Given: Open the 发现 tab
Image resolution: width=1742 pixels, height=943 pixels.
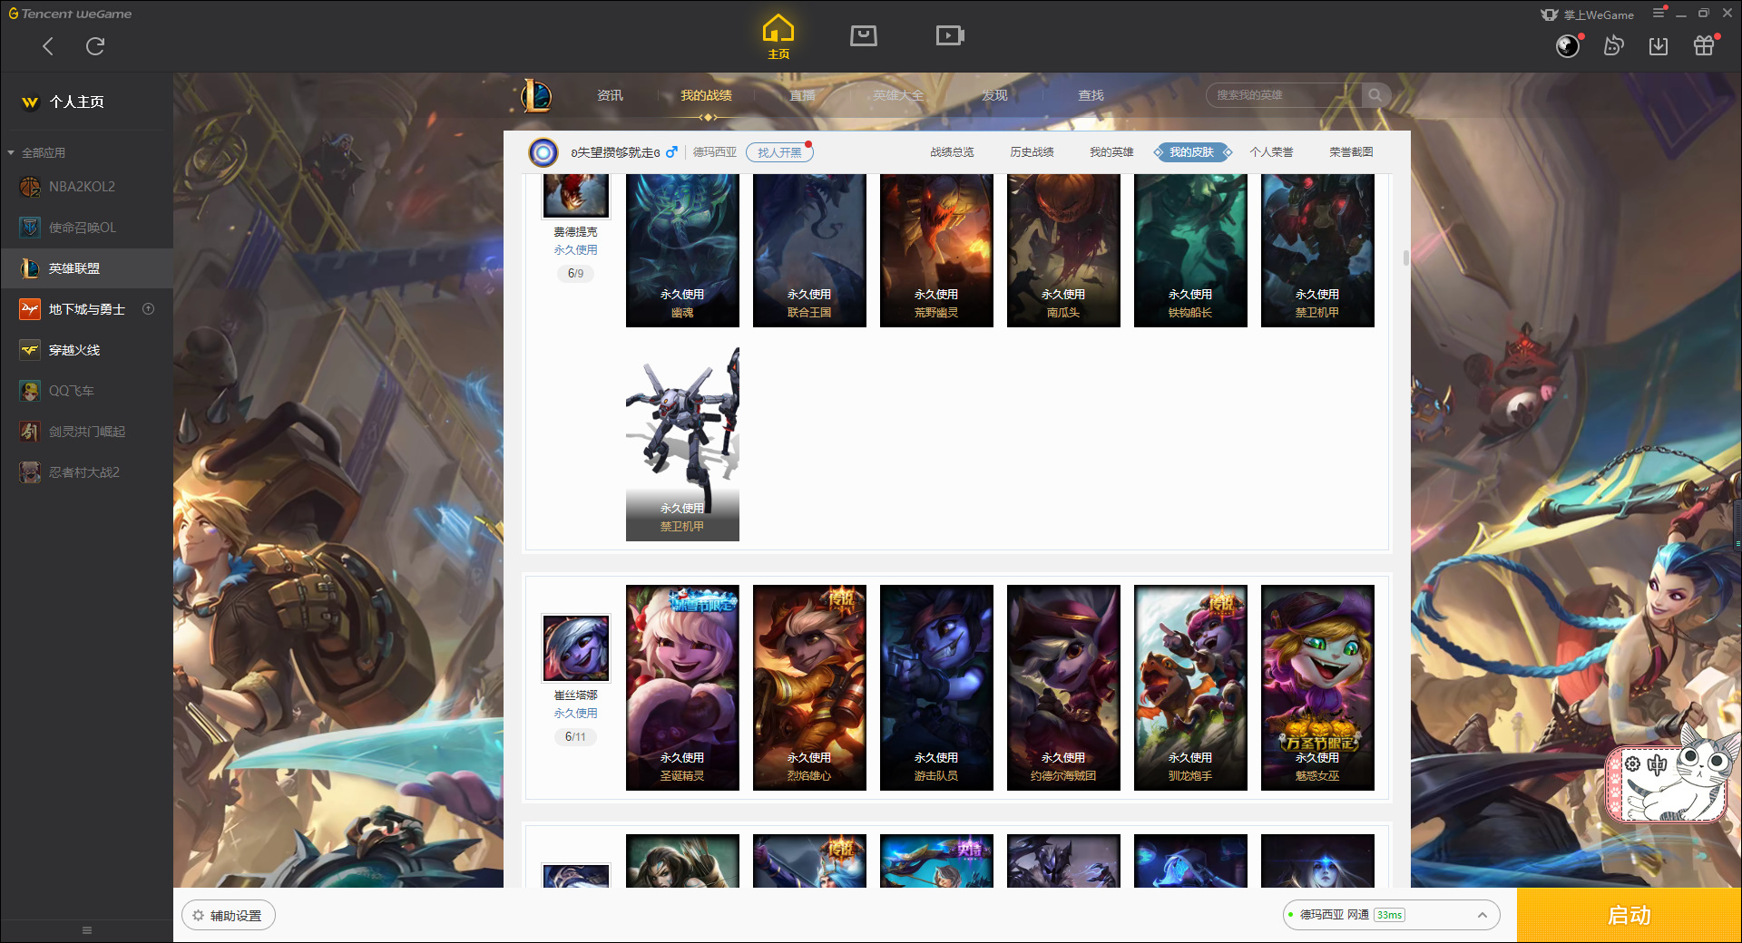Looking at the screenshot, I should coord(994,95).
